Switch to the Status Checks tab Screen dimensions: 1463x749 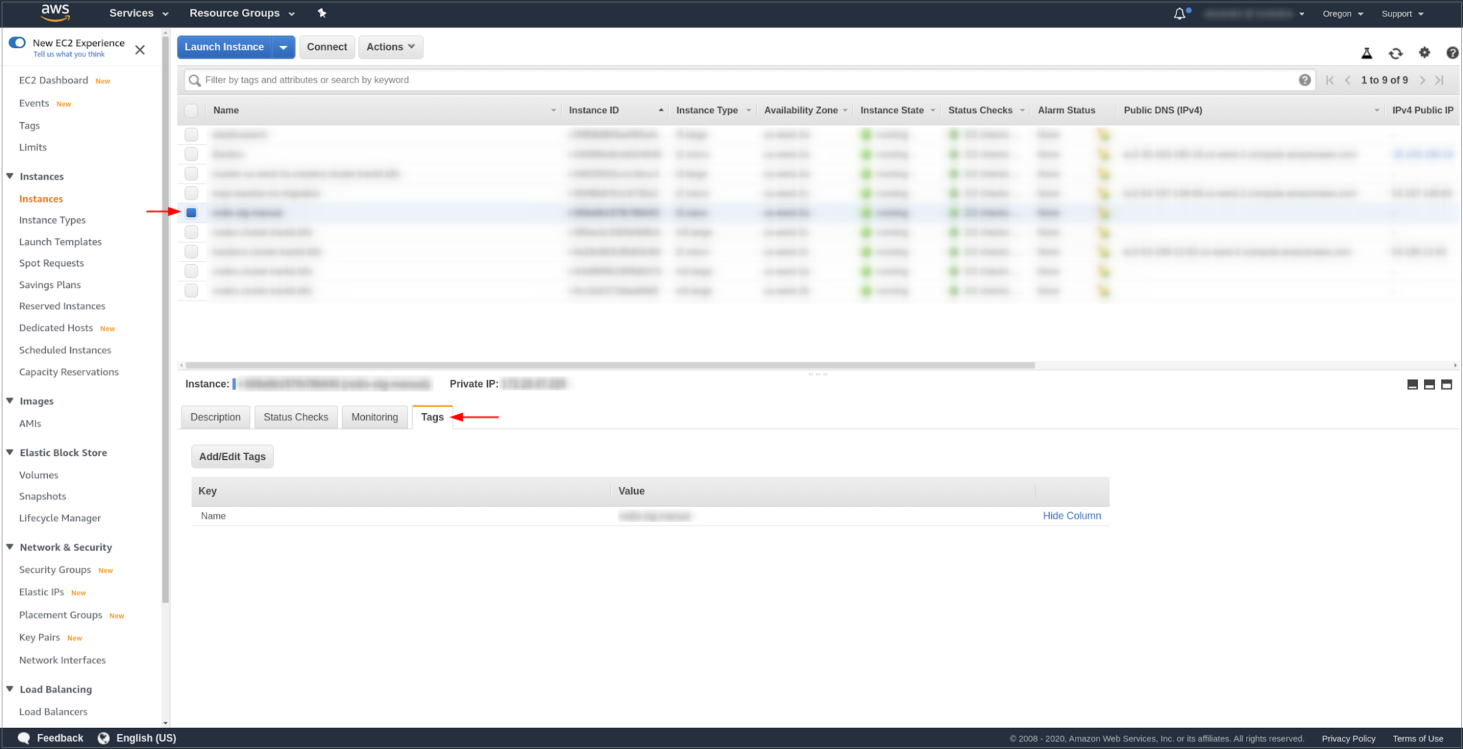[x=296, y=417]
